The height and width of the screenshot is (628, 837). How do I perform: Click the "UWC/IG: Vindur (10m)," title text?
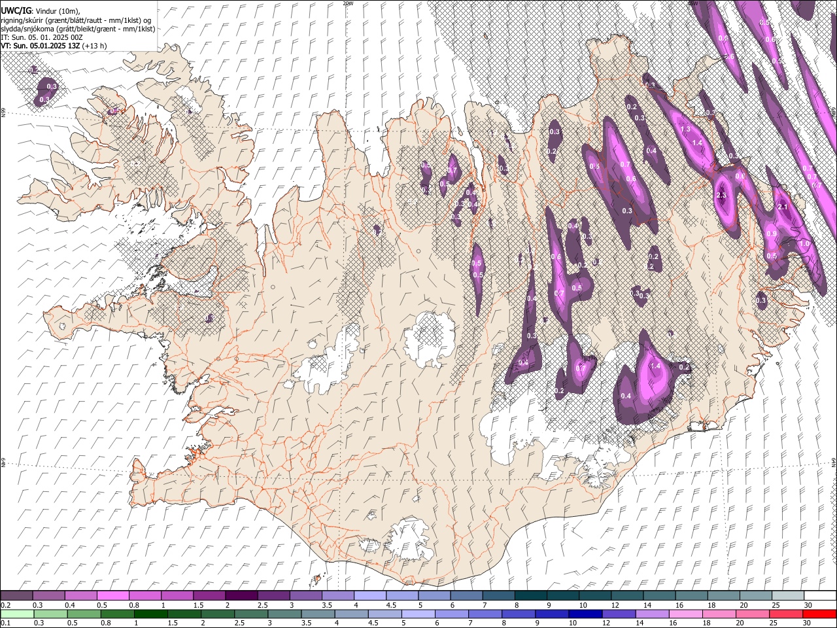40,11
